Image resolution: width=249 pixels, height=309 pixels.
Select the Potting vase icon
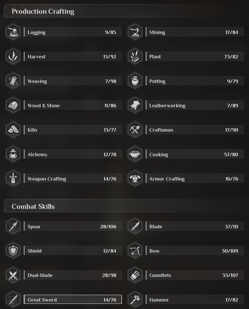click(x=135, y=81)
